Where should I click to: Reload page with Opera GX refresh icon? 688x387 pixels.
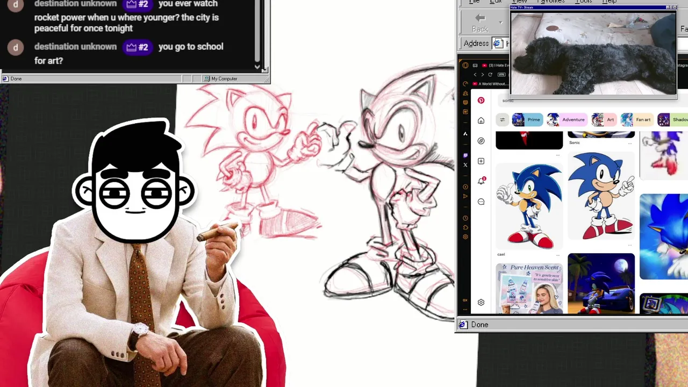click(x=490, y=75)
